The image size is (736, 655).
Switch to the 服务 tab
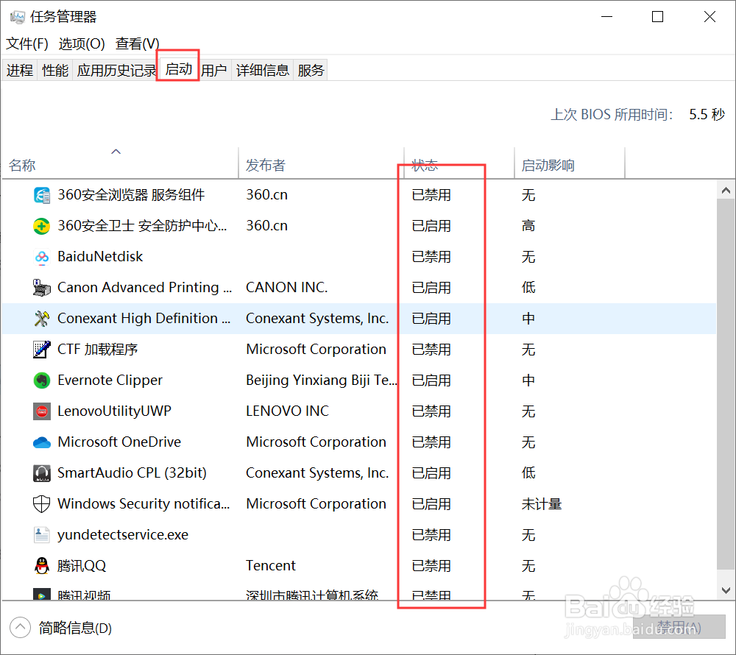tap(311, 71)
